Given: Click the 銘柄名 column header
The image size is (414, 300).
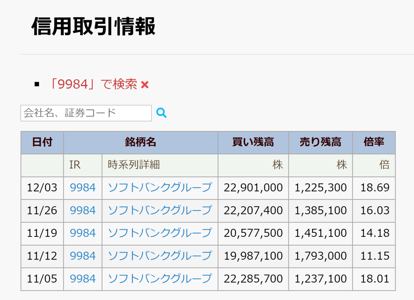Looking at the screenshot, I should click(x=141, y=142).
